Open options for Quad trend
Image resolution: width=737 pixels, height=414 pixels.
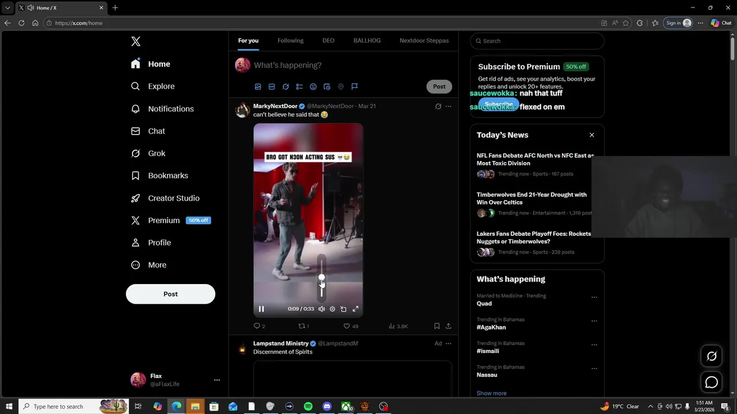coord(594,297)
